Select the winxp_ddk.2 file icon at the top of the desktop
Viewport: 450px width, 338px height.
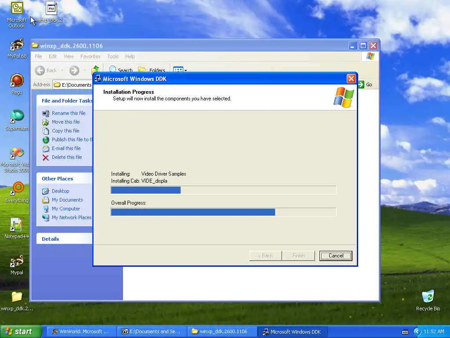click(x=51, y=12)
